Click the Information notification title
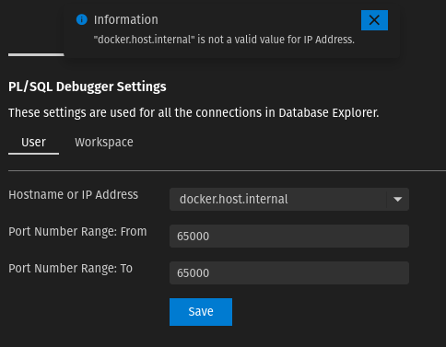Viewport: 446px width, 347px height. pyautogui.click(x=125, y=19)
